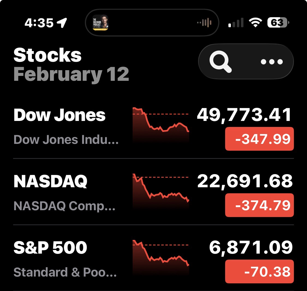
Task: Tap the 4:35 clock in status bar
Action: [39, 23]
